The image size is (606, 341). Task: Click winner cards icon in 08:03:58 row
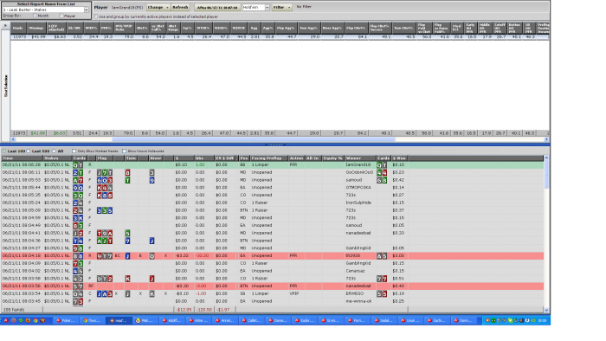click(382, 279)
